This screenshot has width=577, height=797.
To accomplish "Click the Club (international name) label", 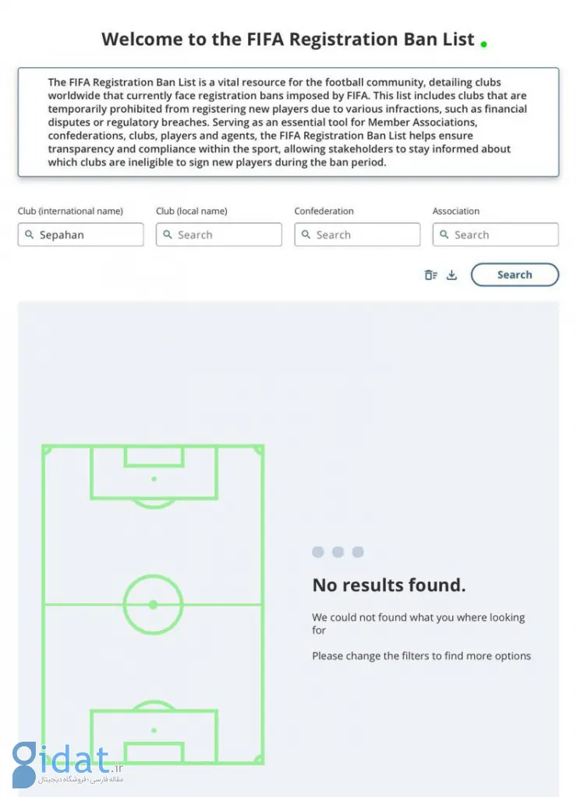I will point(70,211).
